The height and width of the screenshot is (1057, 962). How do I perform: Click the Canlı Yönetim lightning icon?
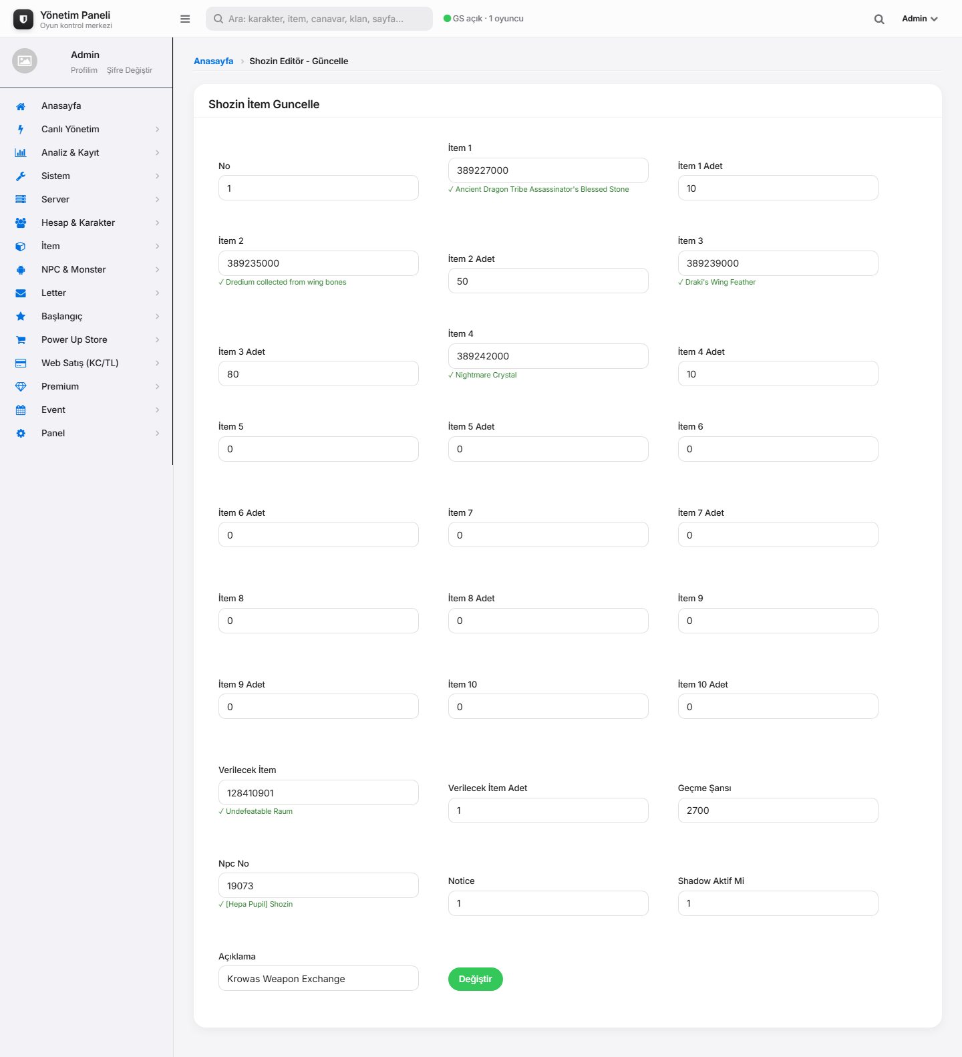coord(21,130)
